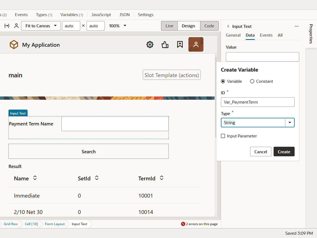Open the Fit to Canvas dropdown
Image resolution: width=317 pixels, height=238 pixels.
pyautogui.click(x=41, y=26)
